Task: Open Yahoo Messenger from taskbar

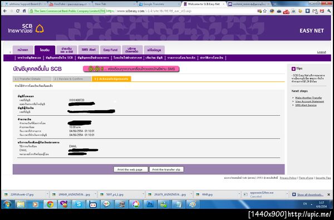Action: click(64, 204)
